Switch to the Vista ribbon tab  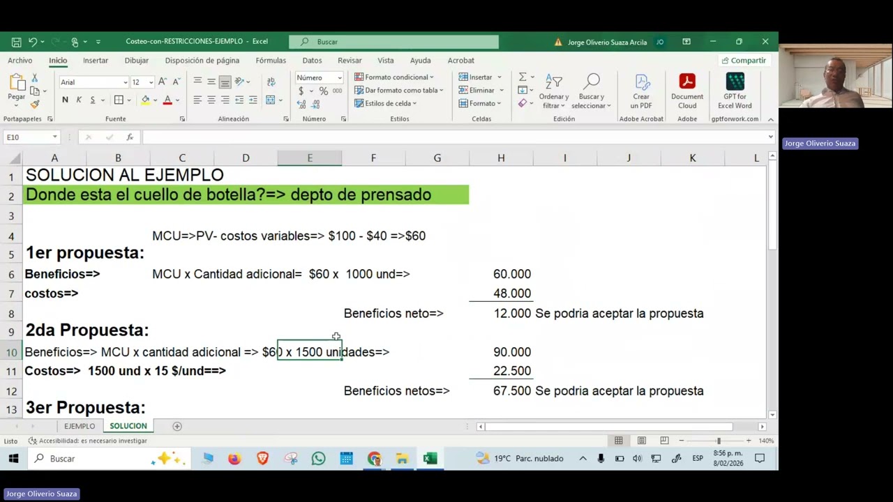click(386, 61)
